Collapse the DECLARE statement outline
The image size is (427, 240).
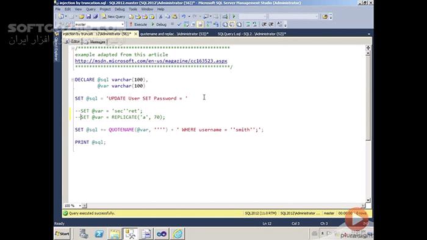[x=73, y=80]
